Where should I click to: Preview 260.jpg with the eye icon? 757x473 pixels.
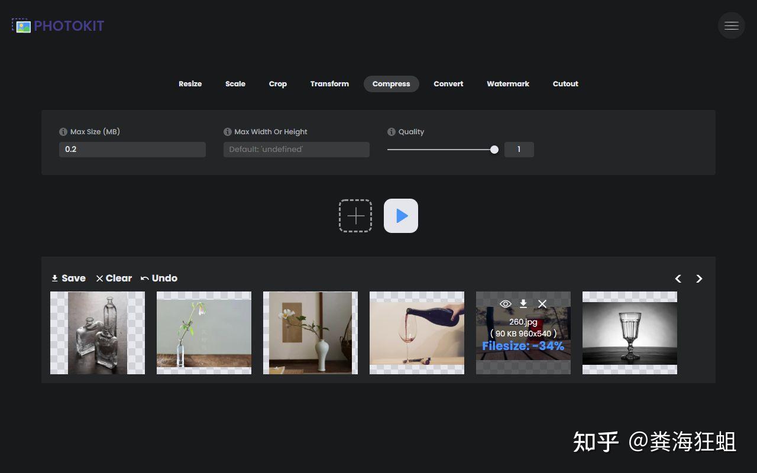point(505,304)
